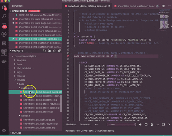Open the Search view icon

pos(4,16)
